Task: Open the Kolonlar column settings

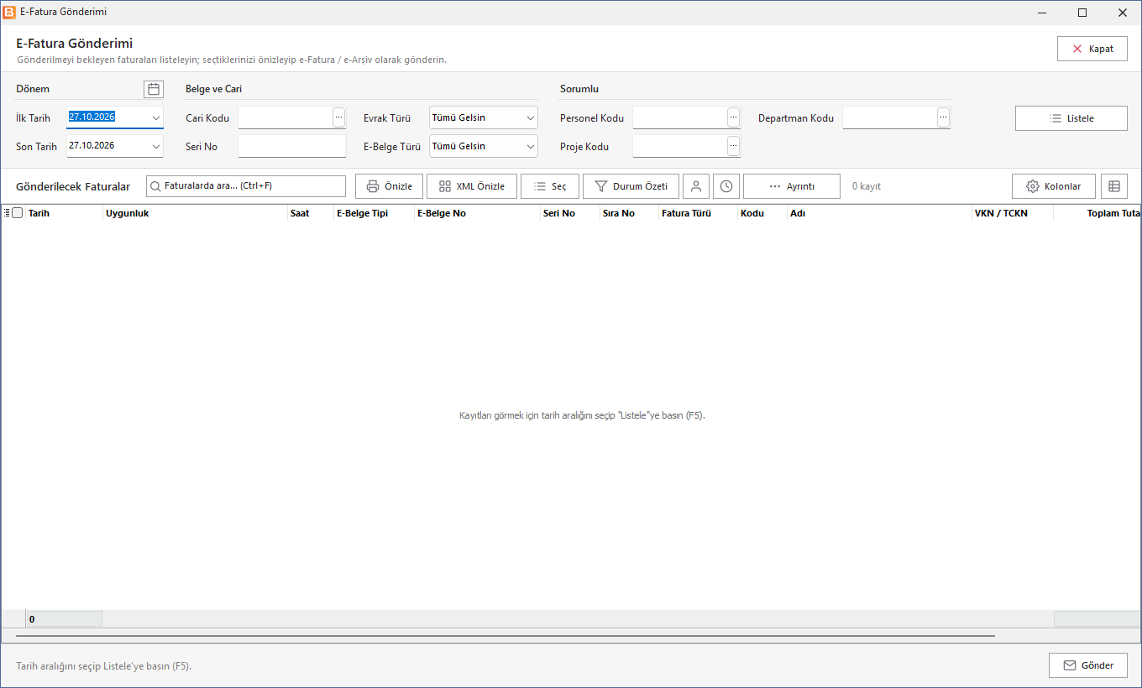Action: pyautogui.click(x=1054, y=186)
